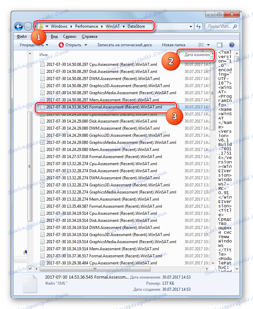Click the WinSAT segment in the address bar
This screenshot has height=309, width=253.
click(113, 26)
